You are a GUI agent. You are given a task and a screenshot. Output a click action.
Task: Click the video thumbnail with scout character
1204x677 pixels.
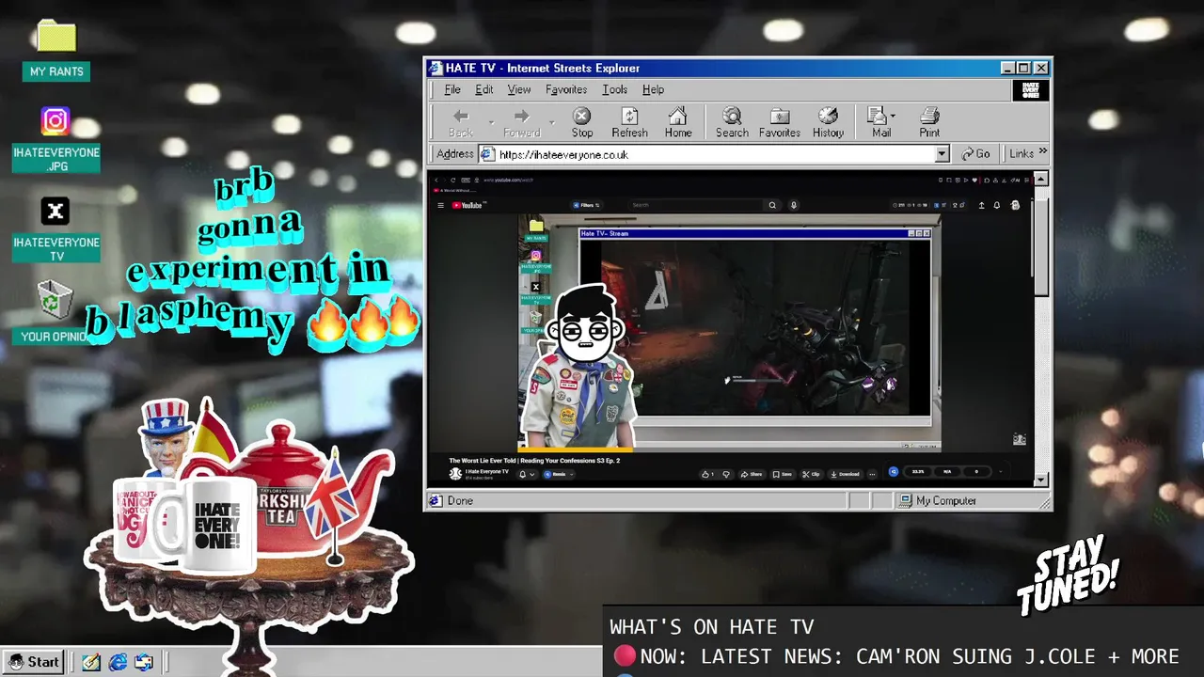[x=729, y=332]
